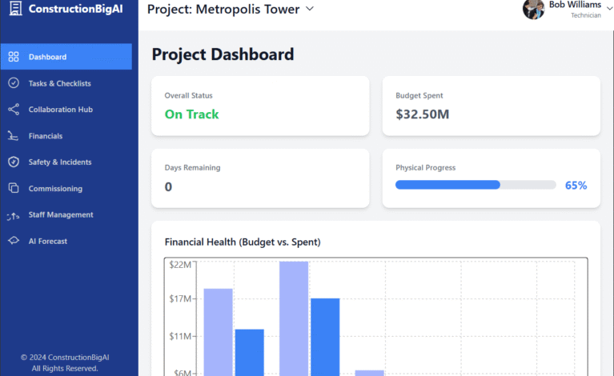Click the Overall Status On Track card
This screenshot has width=614, height=376.
tap(260, 106)
